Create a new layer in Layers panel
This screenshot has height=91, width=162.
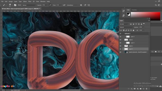(144, 89)
